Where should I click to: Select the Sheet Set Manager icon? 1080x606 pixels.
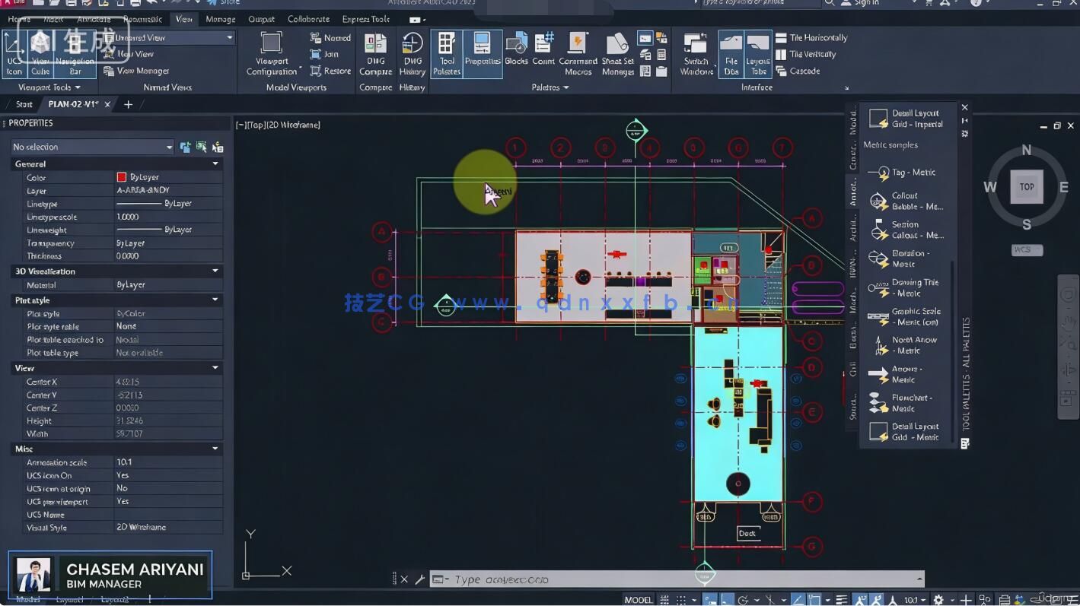pos(616,47)
